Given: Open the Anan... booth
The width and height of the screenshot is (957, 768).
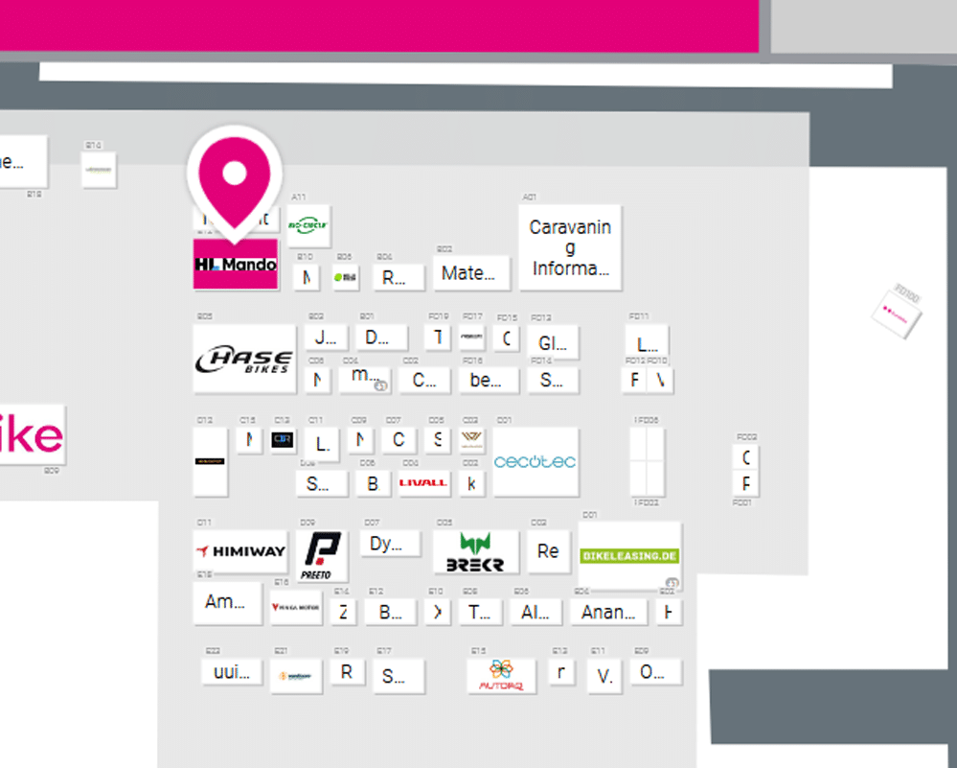Looking at the screenshot, I should click(x=608, y=612).
